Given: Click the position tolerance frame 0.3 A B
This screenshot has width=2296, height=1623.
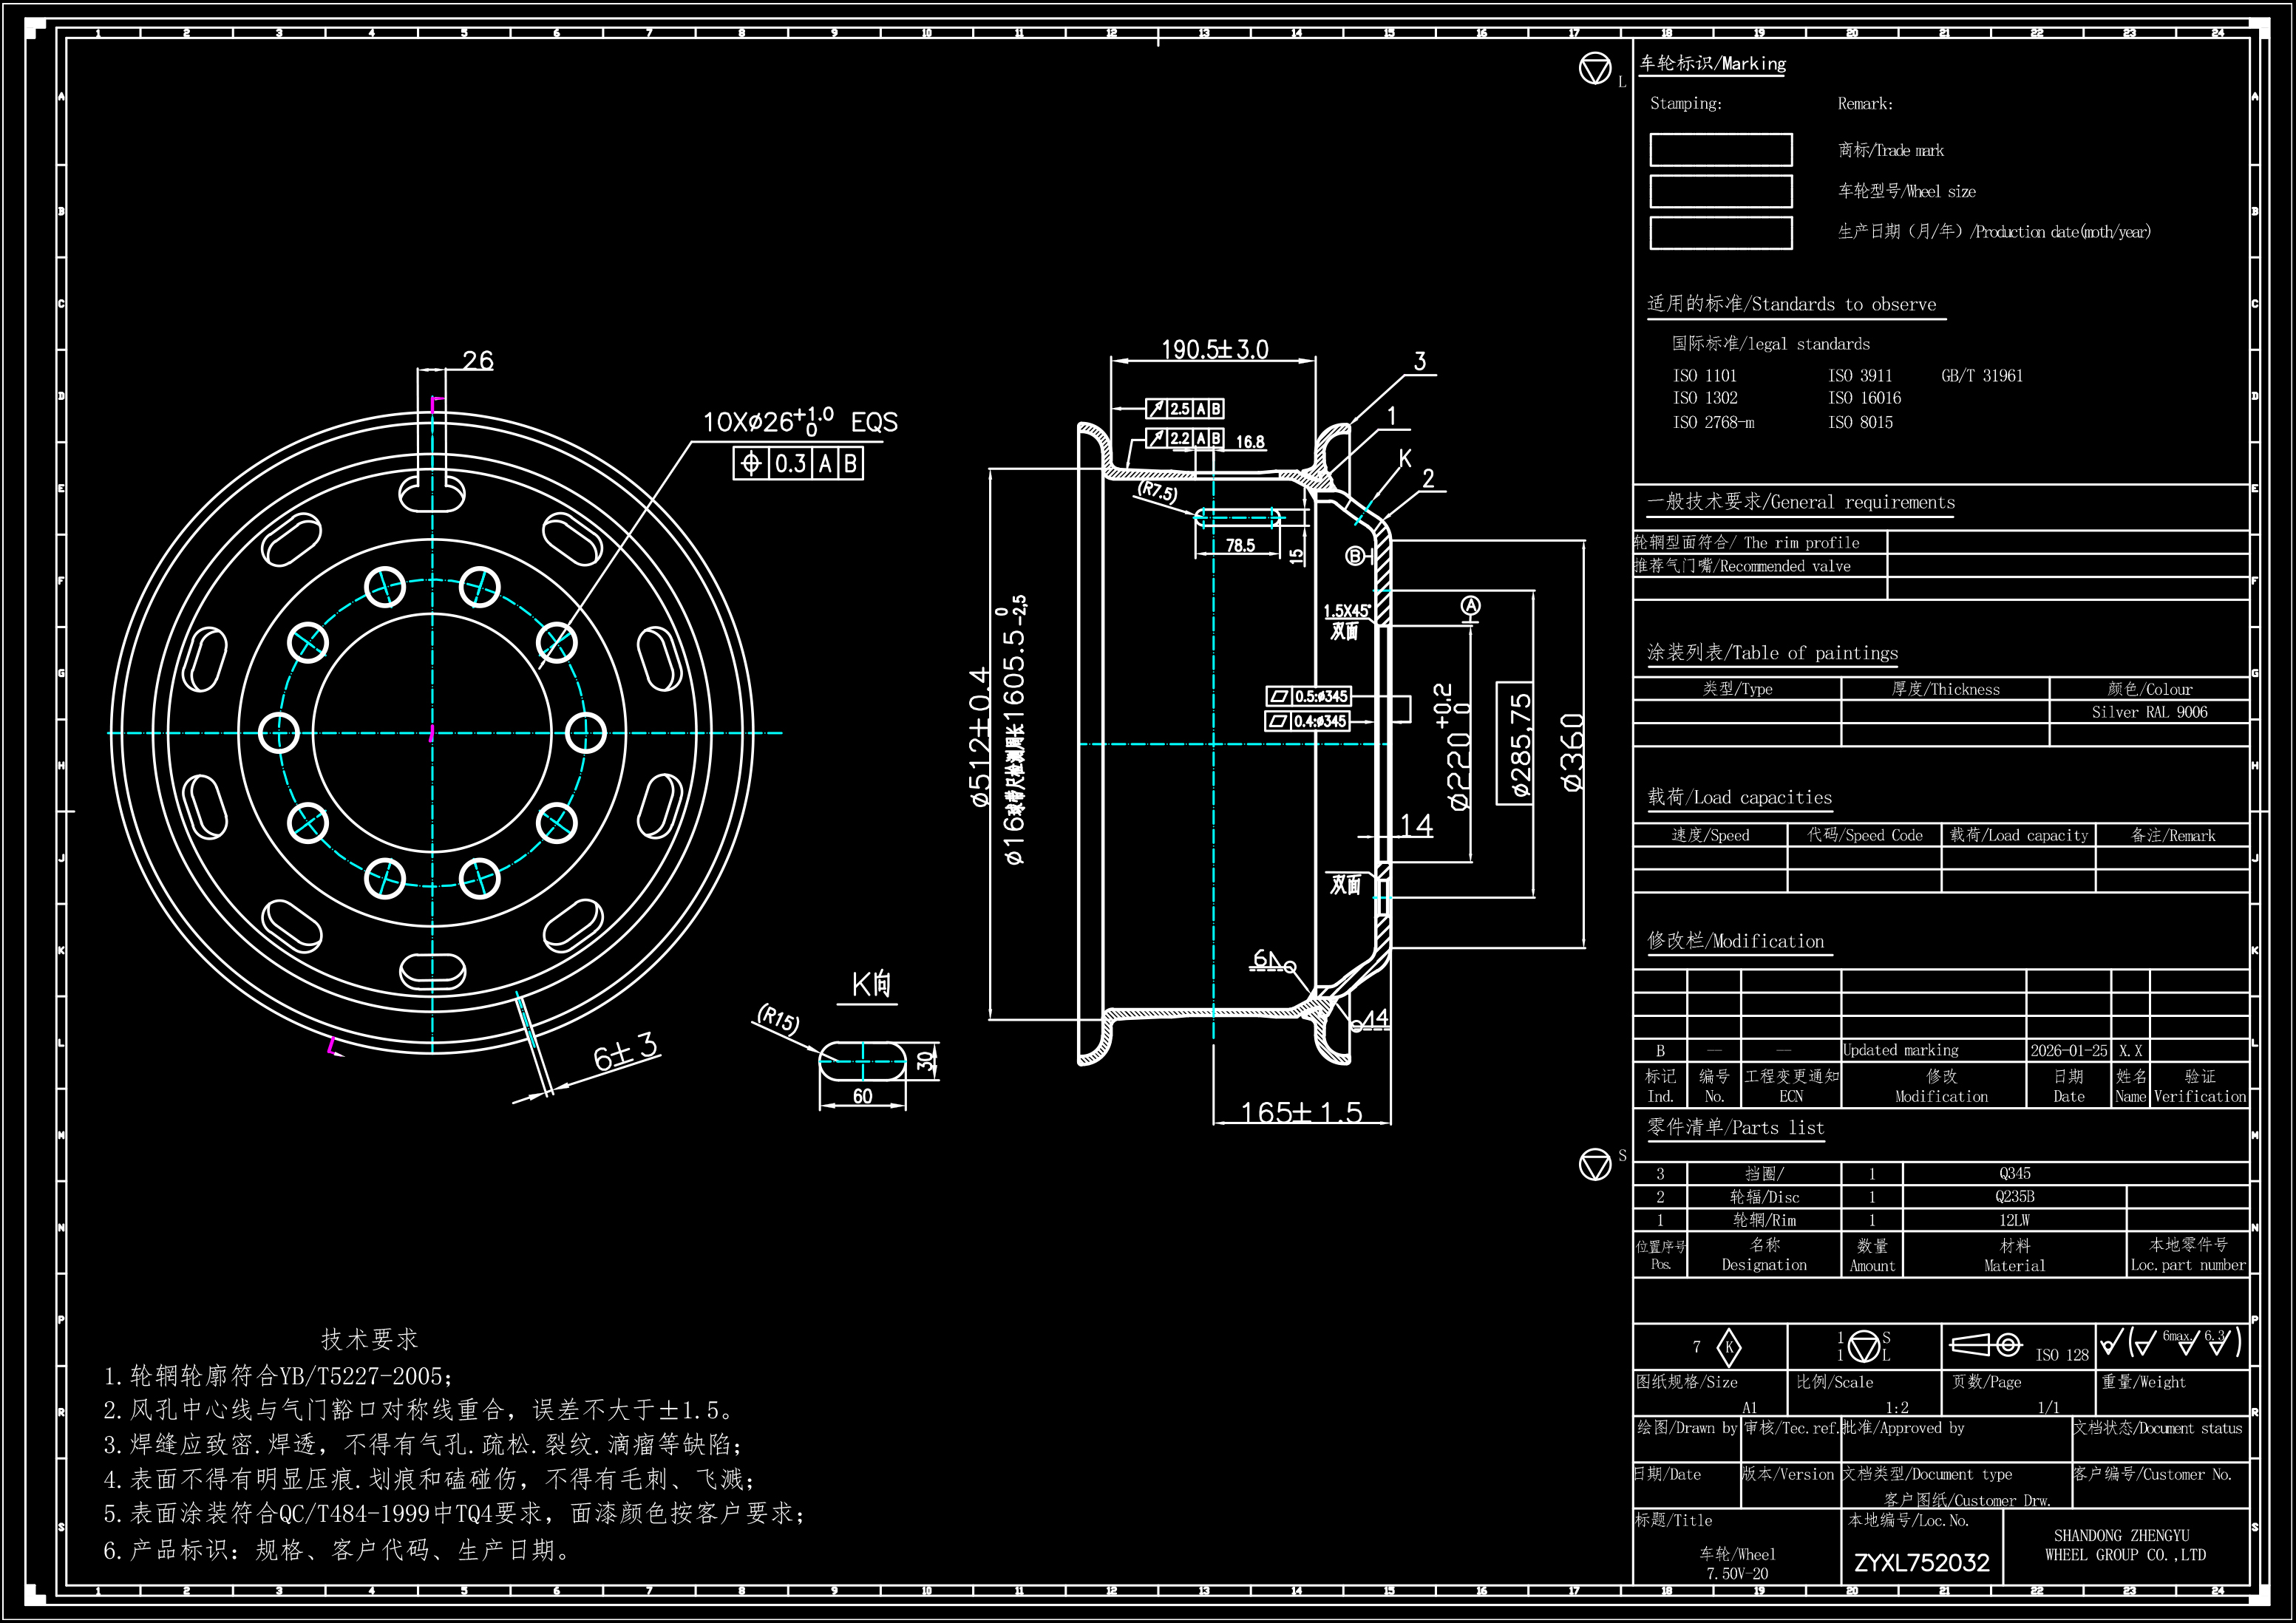Looking at the screenshot, I should click(798, 463).
